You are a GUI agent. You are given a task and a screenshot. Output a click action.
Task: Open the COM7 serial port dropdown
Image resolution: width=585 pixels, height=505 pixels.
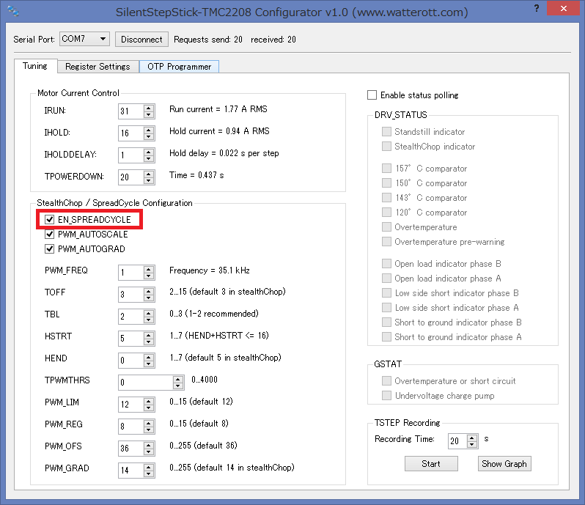(84, 39)
